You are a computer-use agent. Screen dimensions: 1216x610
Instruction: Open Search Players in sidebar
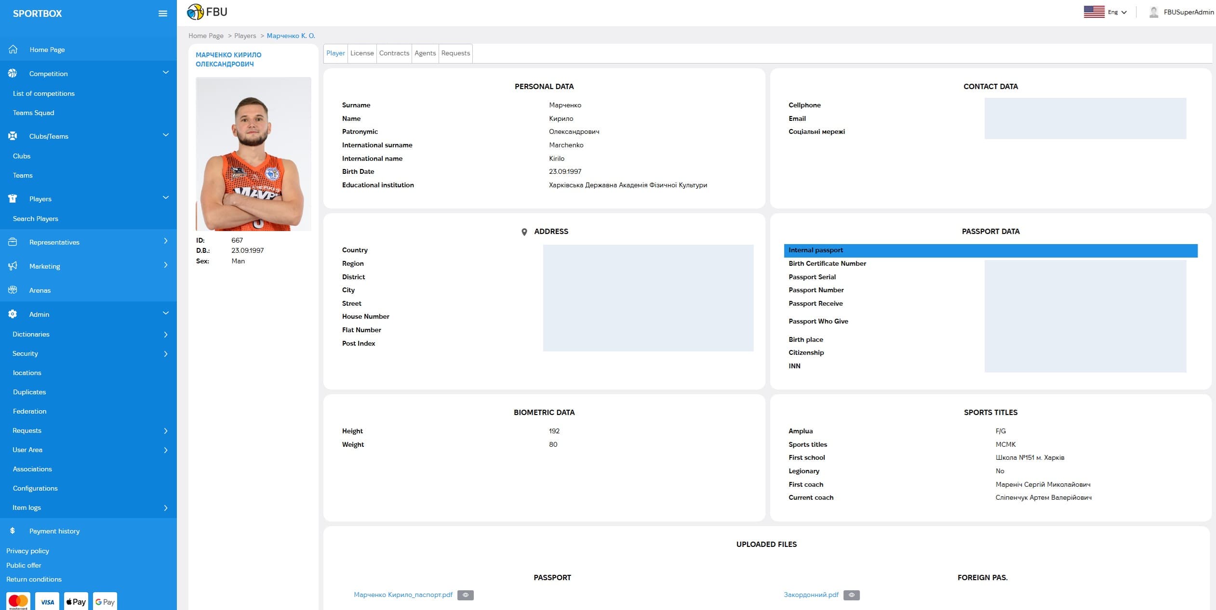36,219
